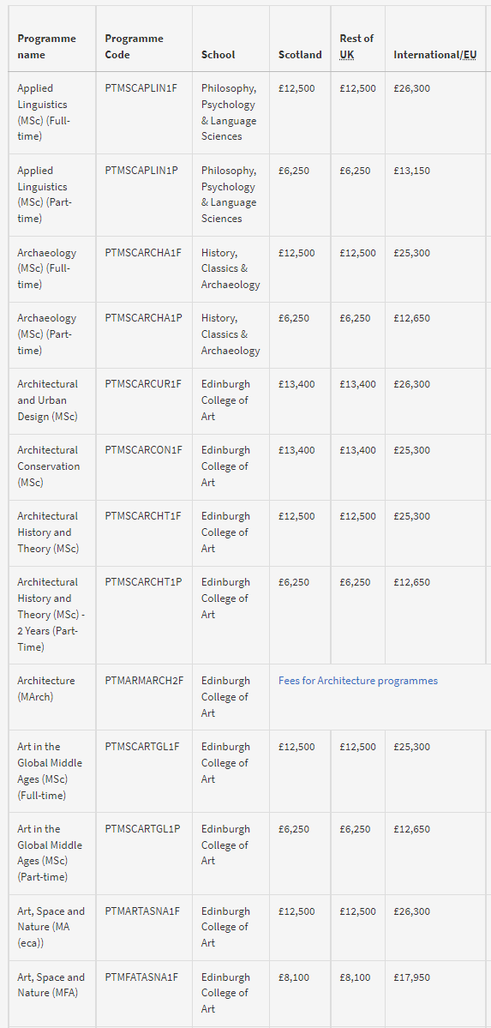Open the Fees for Architecture programmes link
The width and height of the screenshot is (491, 1028).
coord(358,681)
